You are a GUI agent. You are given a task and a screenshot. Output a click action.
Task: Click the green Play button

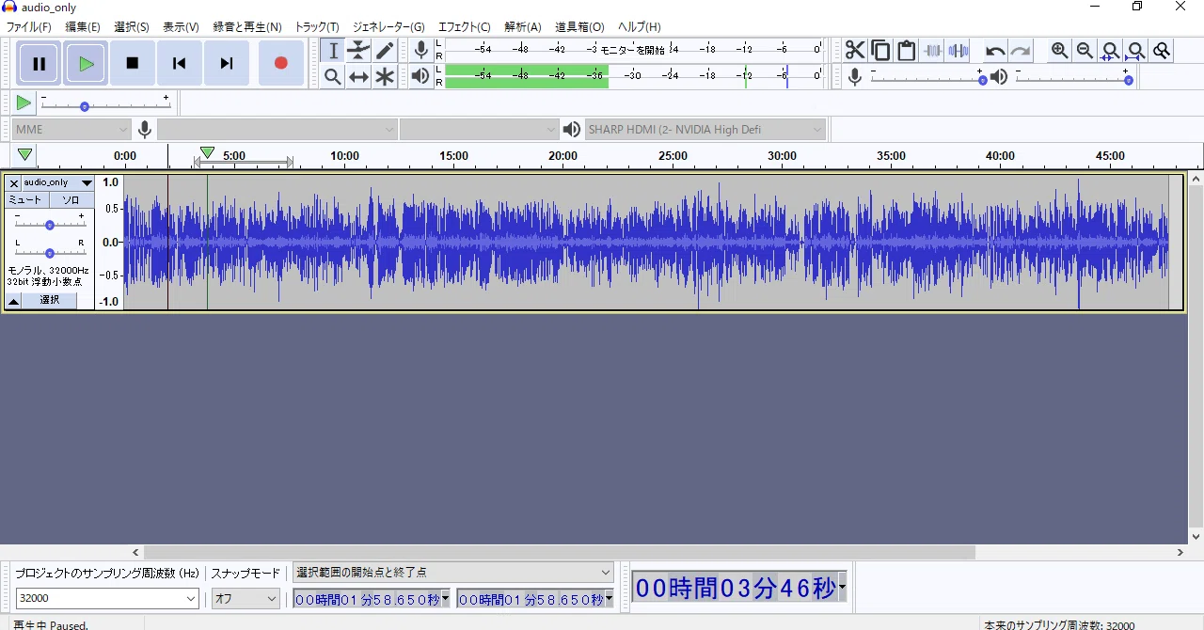[x=86, y=64]
